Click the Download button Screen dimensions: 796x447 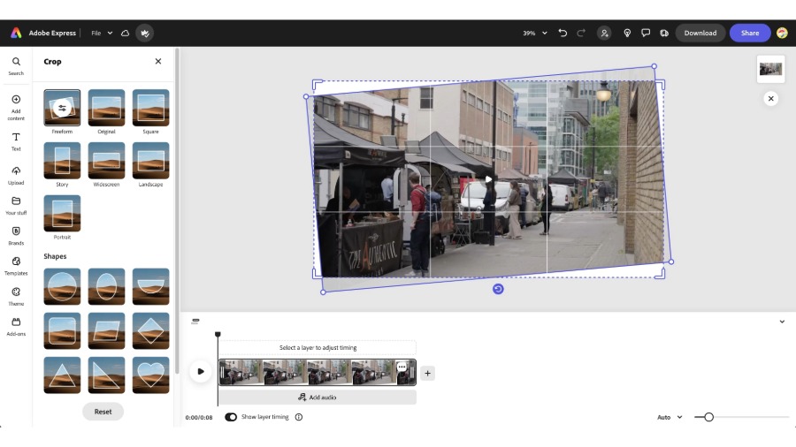(700, 33)
